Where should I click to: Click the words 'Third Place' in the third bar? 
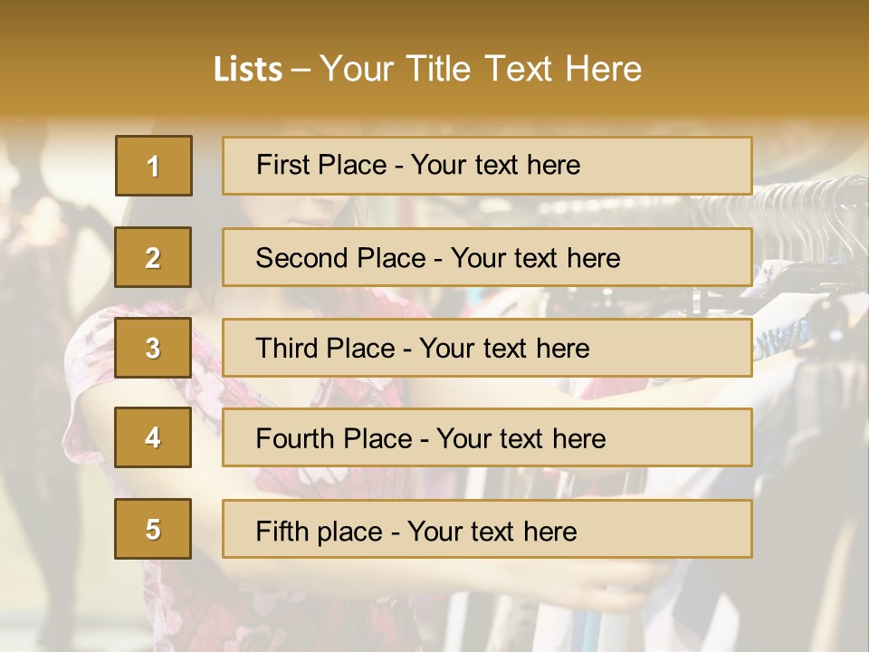pyautogui.click(x=325, y=348)
